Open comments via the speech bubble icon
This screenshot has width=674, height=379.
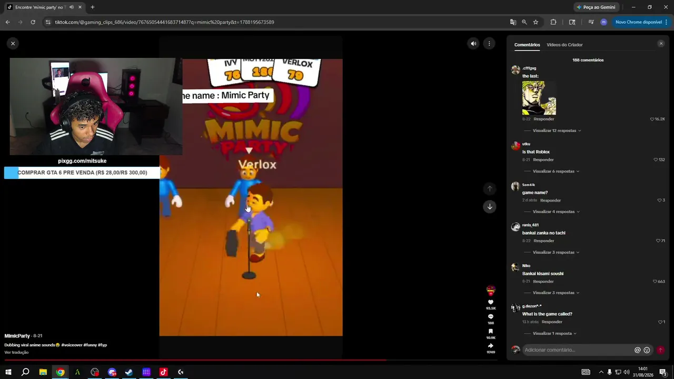coord(491,317)
